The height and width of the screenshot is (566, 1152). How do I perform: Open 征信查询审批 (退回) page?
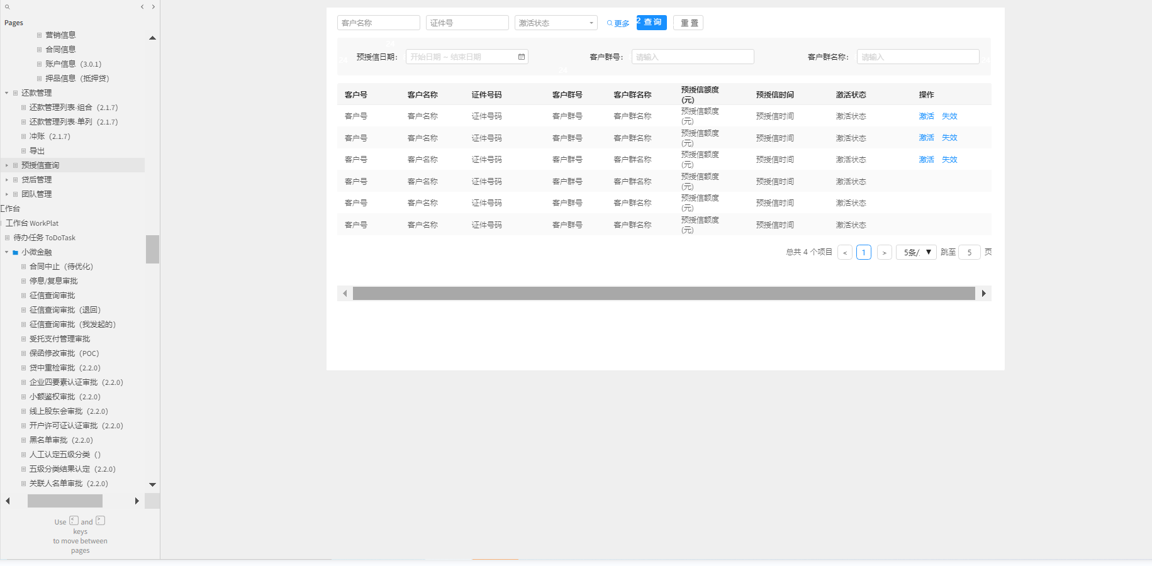[65, 310]
